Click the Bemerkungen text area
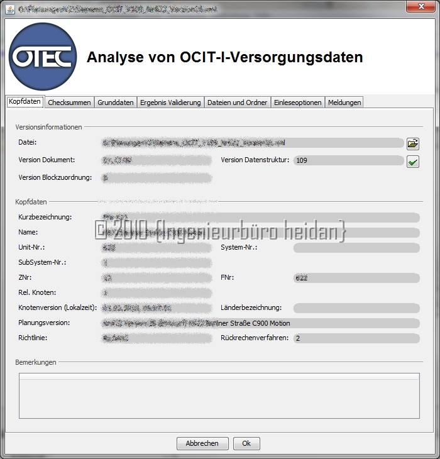Screen dimensions: 440x459 (219, 395)
